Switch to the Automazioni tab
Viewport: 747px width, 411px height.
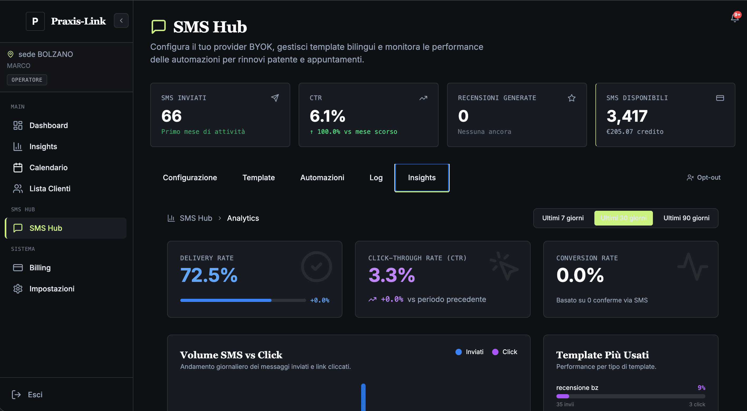coord(322,178)
